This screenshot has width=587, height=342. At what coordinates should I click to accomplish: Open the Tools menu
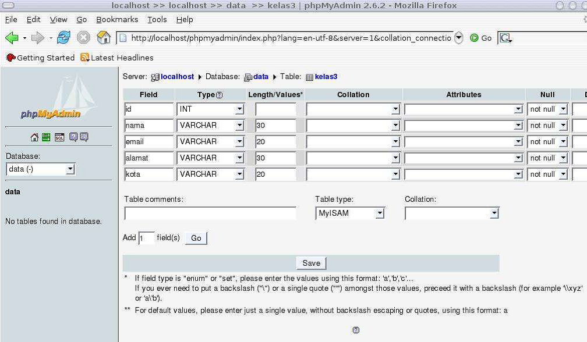pos(156,19)
